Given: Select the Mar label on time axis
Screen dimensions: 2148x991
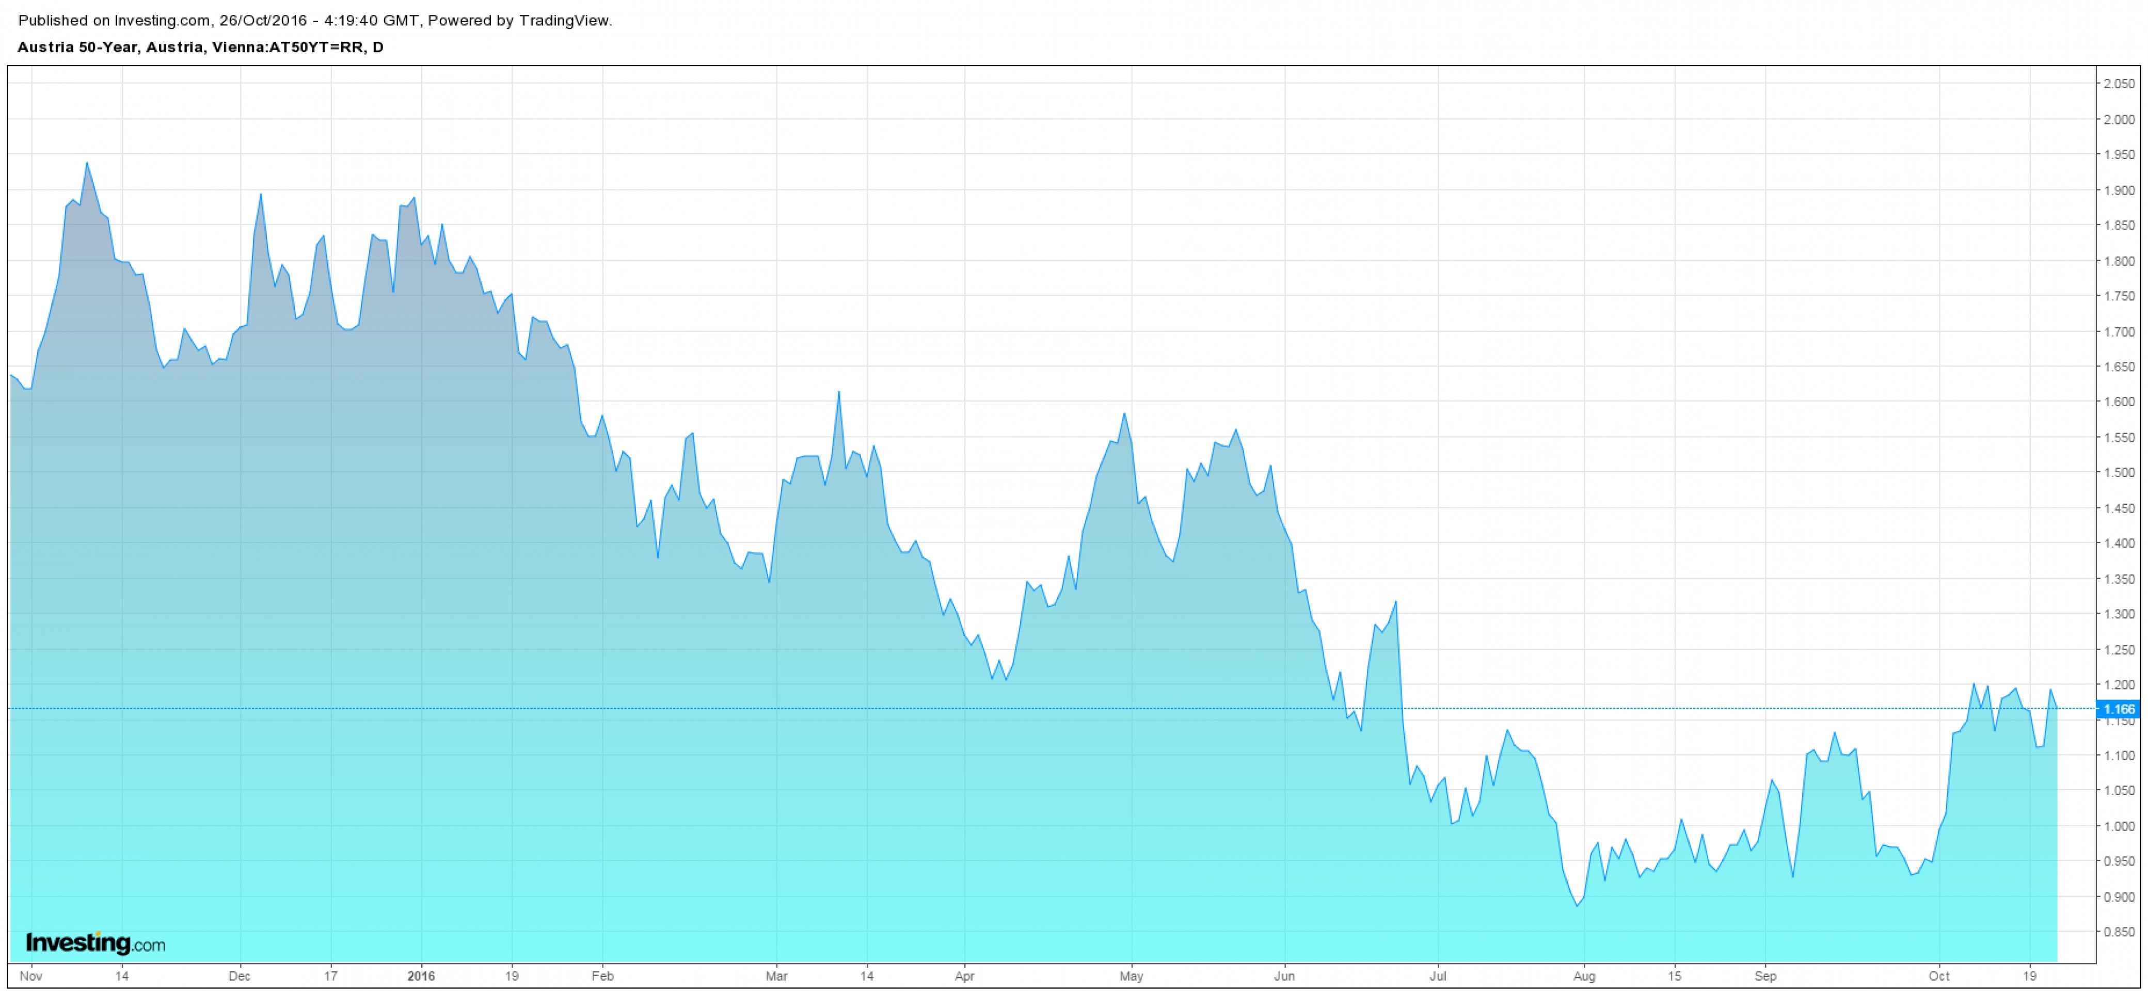Looking at the screenshot, I should tap(776, 976).
